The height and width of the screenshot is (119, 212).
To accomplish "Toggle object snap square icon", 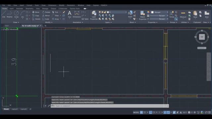I will pyautogui.click(x=168, y=112).
